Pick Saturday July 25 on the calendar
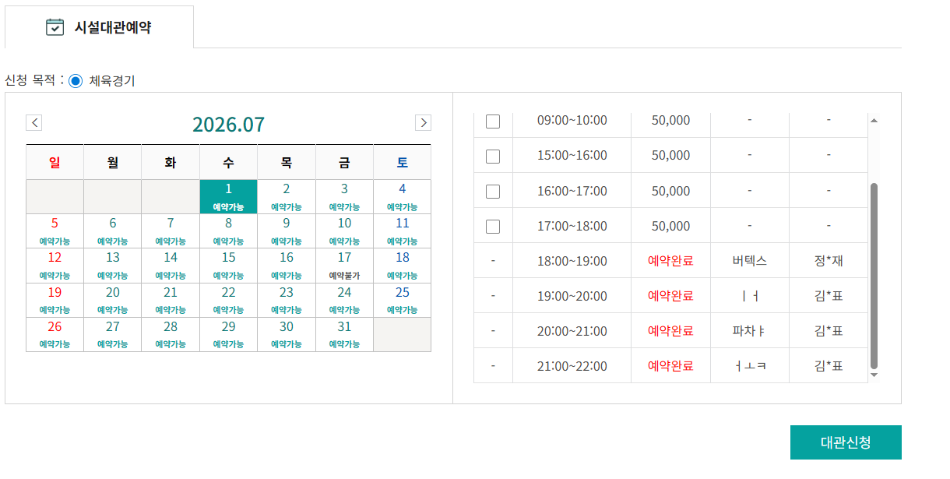 [x=402, y=300]
